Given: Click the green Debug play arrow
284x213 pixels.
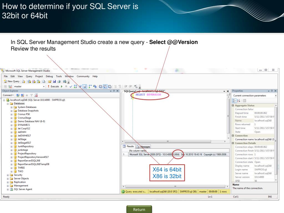Looking at the screenshot, I should [62, 87].
